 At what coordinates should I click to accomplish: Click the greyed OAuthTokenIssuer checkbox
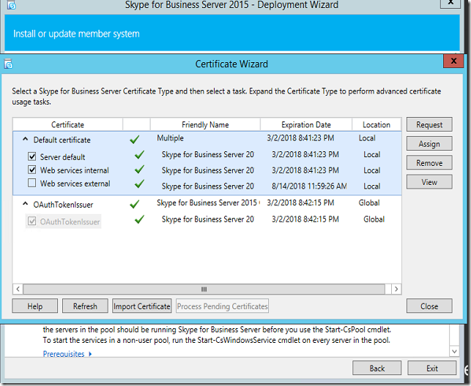31,222
